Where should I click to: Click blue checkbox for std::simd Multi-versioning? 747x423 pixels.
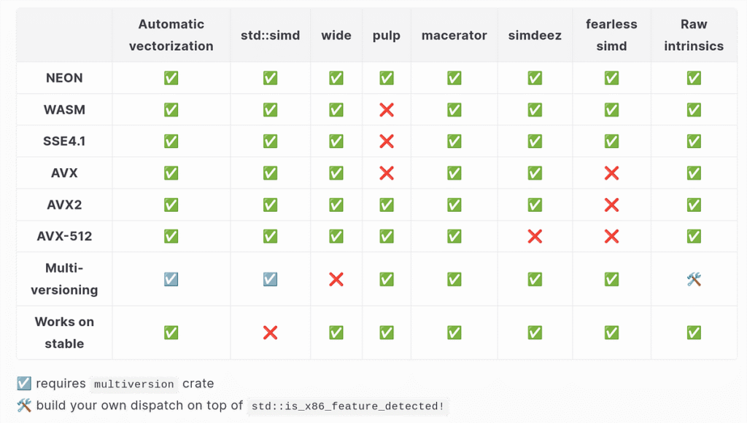271,279
